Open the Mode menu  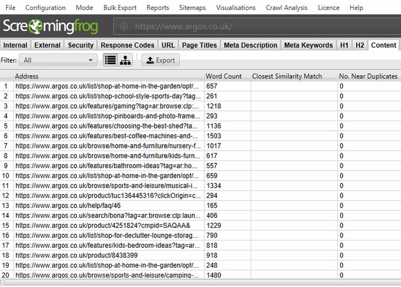[84, 8]
